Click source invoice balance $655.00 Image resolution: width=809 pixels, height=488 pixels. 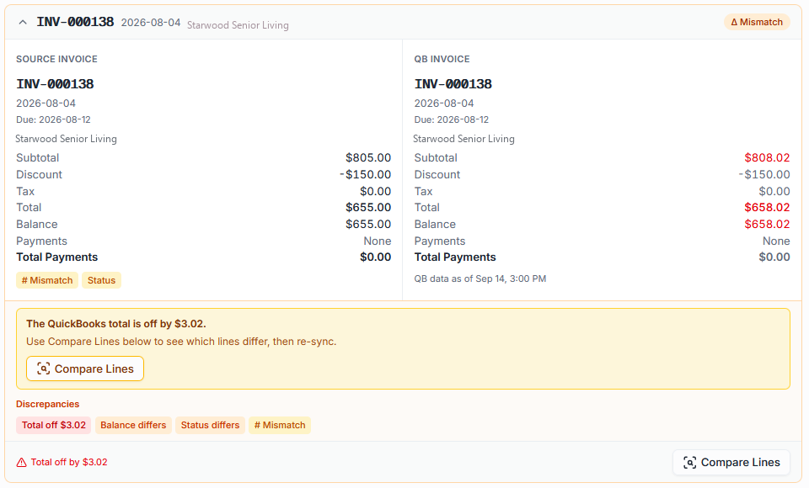click(368, 224)
